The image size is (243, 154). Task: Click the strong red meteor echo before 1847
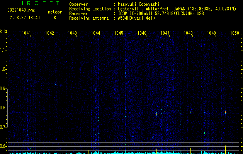156,114
